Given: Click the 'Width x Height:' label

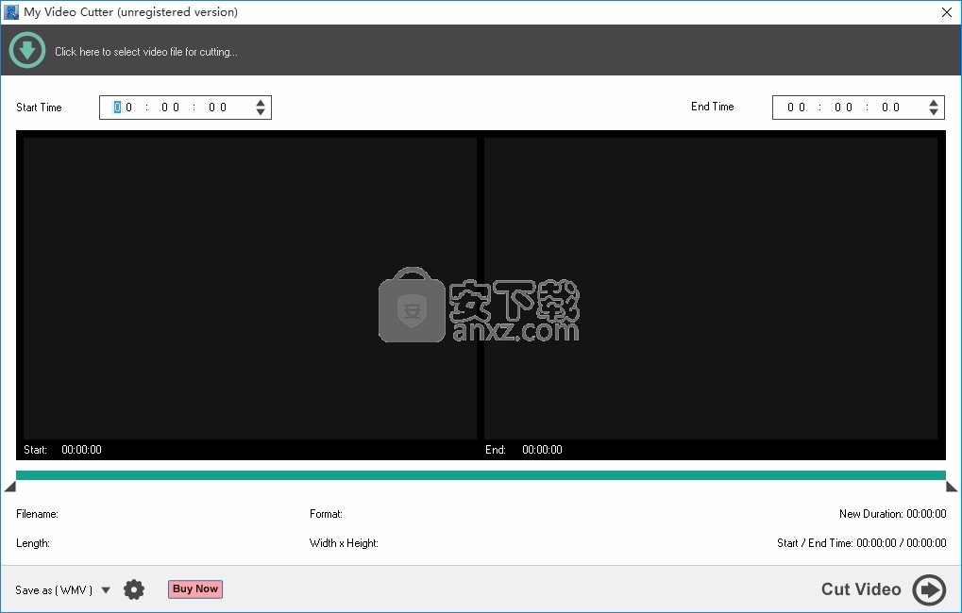Looking at the screenshot, I should (344, 543).
